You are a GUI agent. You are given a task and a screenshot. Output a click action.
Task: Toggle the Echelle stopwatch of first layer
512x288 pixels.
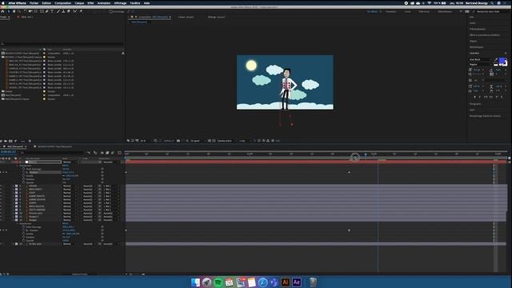[x=23, y=176]
